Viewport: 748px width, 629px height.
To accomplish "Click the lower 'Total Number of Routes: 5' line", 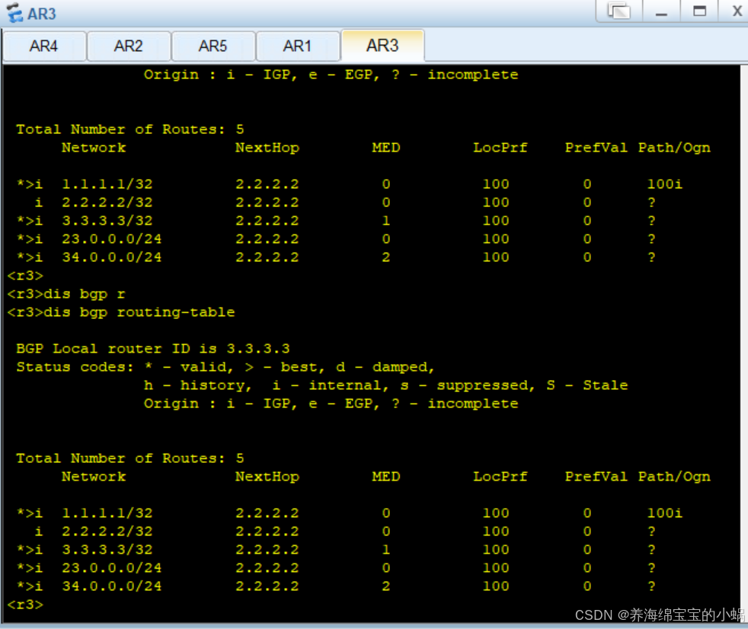I will click(129, 458).
